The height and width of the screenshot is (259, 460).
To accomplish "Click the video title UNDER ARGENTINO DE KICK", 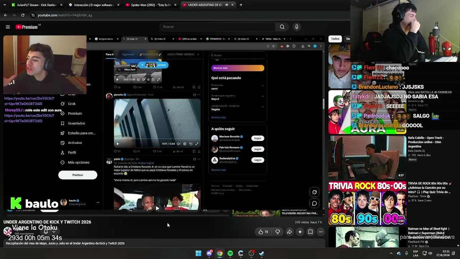I will 47,222.
